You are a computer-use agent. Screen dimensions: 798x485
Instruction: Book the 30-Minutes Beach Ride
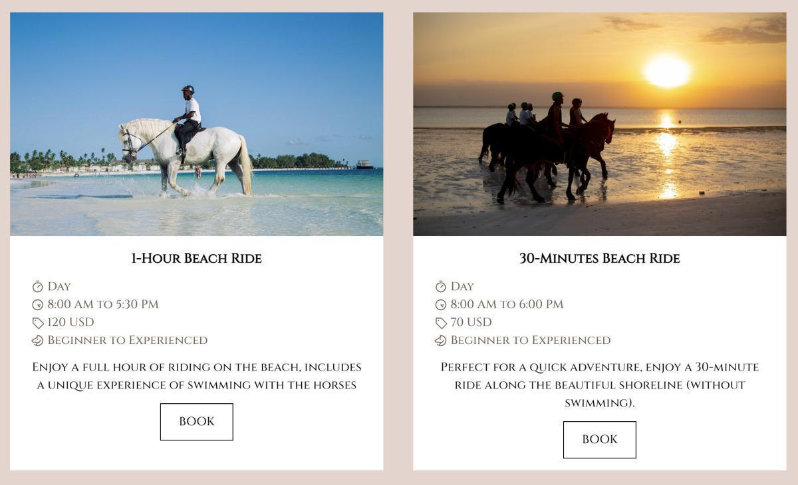point(599,439)
